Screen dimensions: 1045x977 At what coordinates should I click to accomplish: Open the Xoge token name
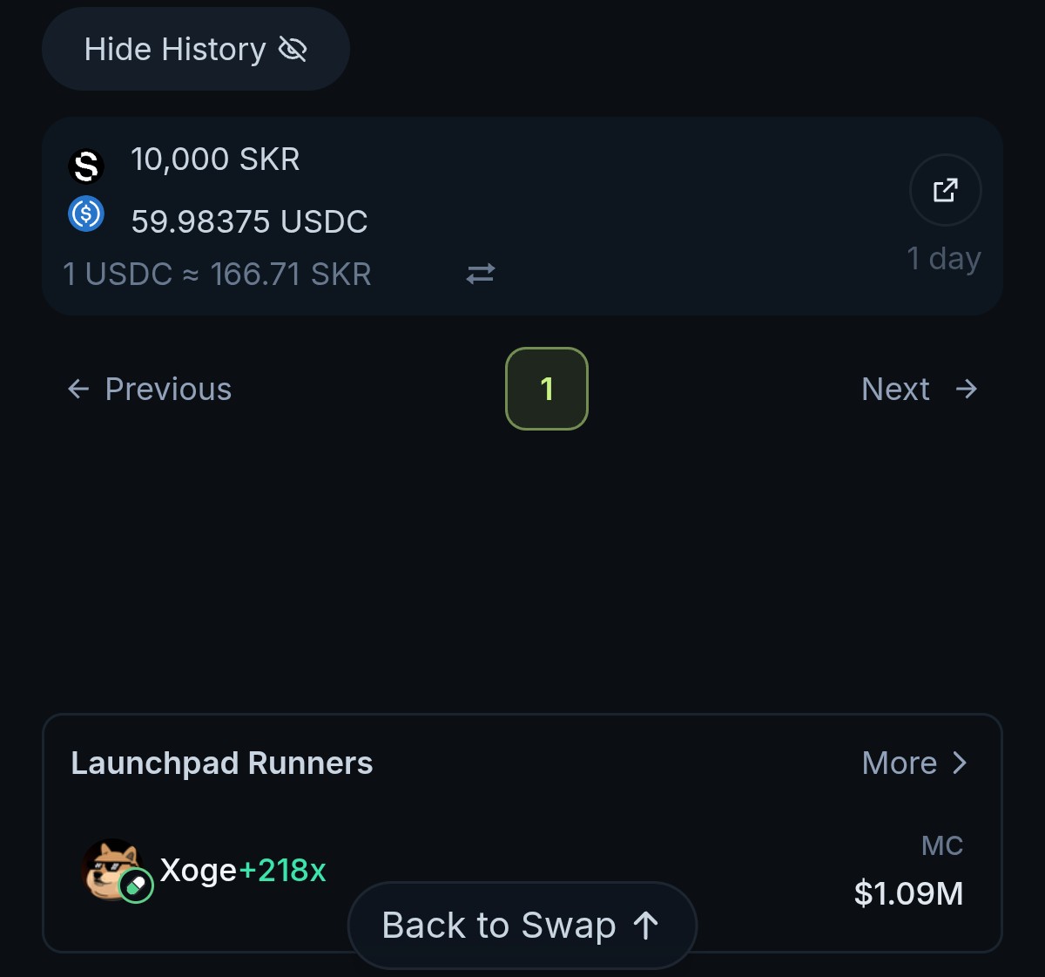click(199, 870)
